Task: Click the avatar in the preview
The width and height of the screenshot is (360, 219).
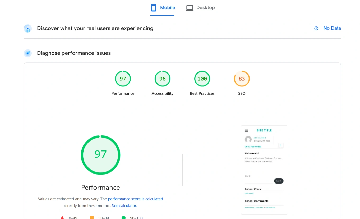Action: (248, 139)
